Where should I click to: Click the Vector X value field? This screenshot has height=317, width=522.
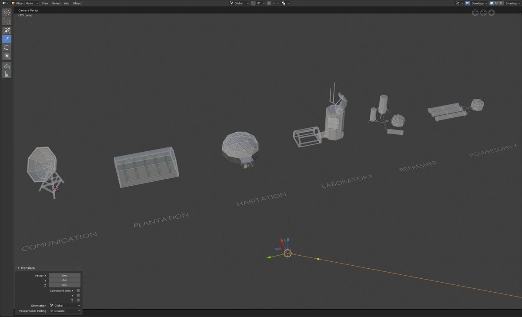[64, 276]
